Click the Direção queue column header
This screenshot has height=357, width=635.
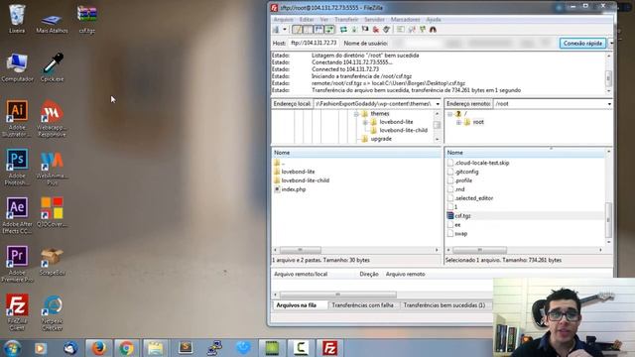point(369,275)
